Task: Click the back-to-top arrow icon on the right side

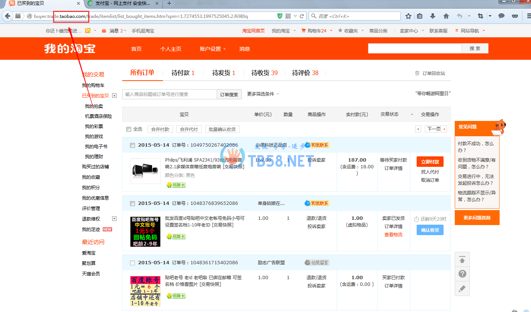Action: (x=462, y=260)
